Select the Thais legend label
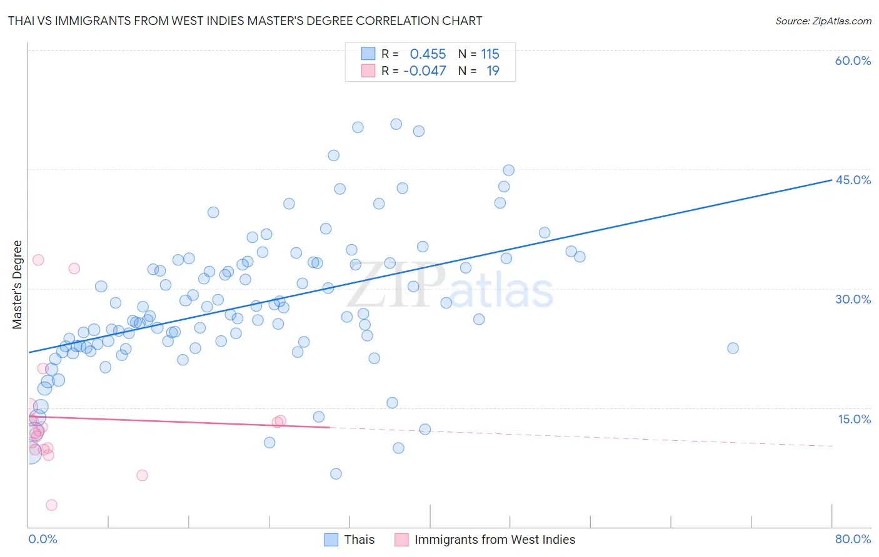The height and width of the screenshot is (557, 879). click(x=359, y=540)
